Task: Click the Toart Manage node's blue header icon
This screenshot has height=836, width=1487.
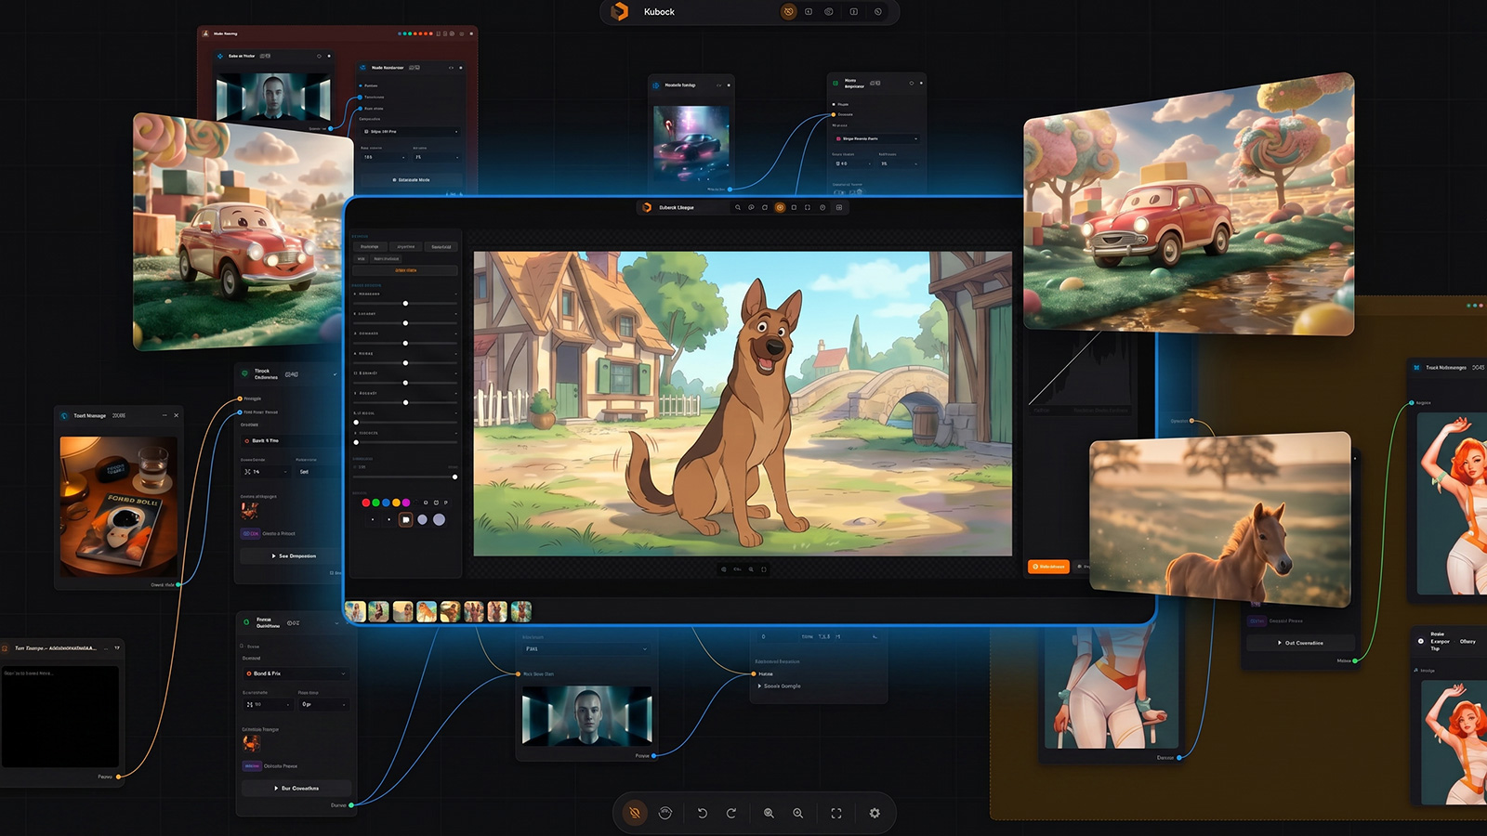Action: point(64,415)
